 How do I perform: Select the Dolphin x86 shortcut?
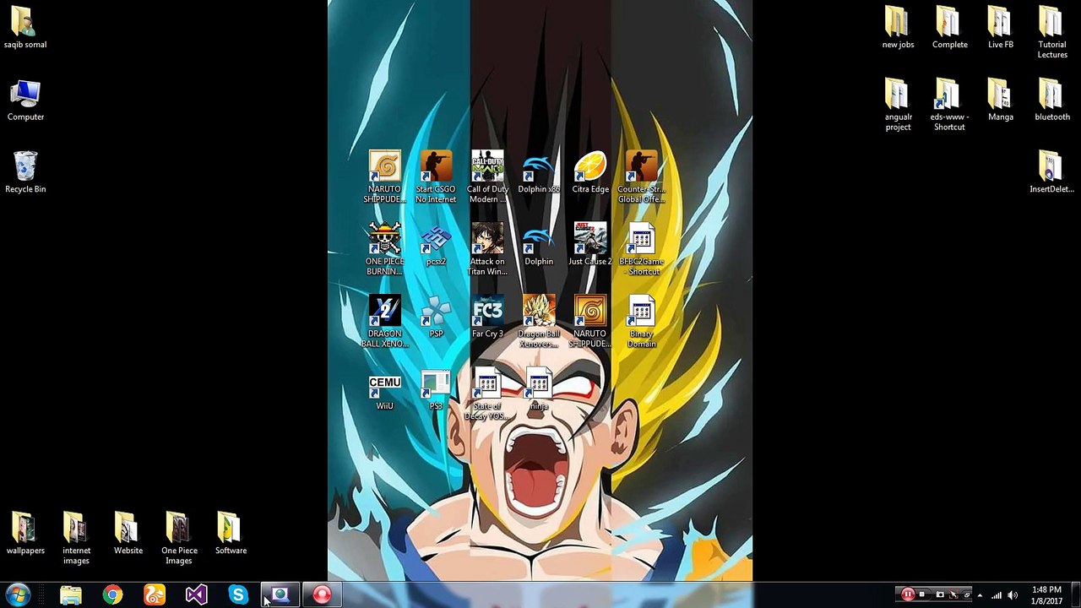pyautogui.click(x=539, y=174)
